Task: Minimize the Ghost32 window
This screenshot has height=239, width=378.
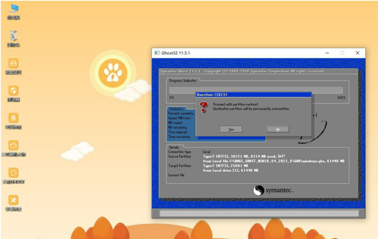Action: [327, 53]
